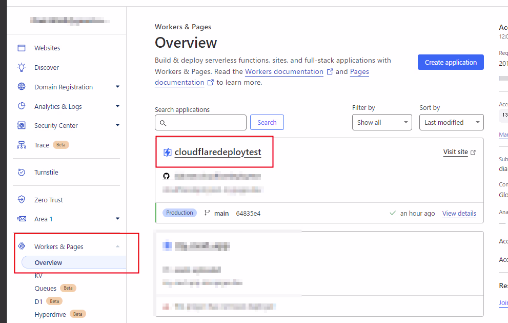508x323 pixels.
Task: Click the git branch icon beside main
Action: (207, 213)
